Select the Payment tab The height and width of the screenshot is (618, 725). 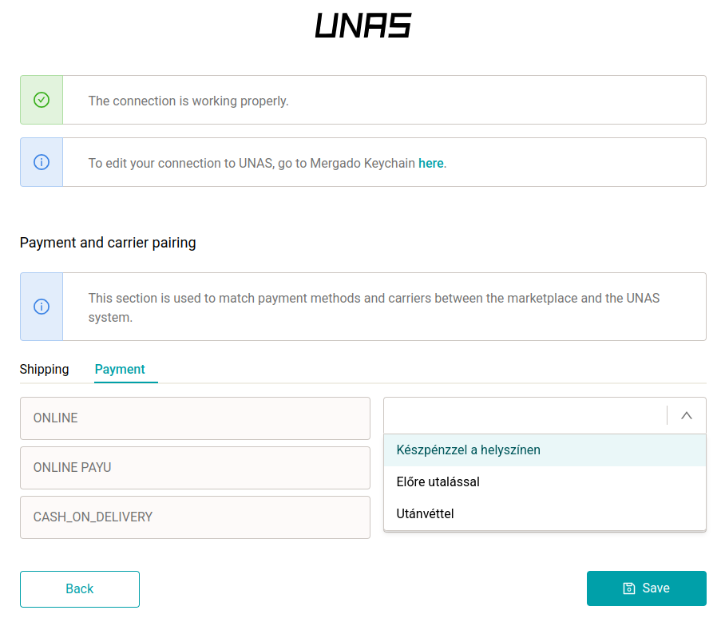(120, 369)
